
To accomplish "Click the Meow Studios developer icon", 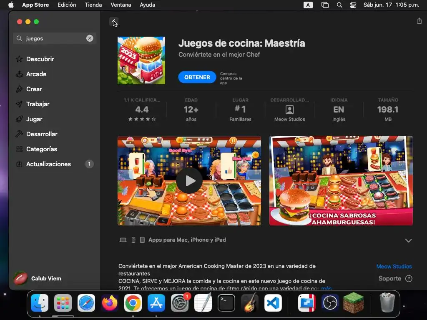I will coord(289,110).
